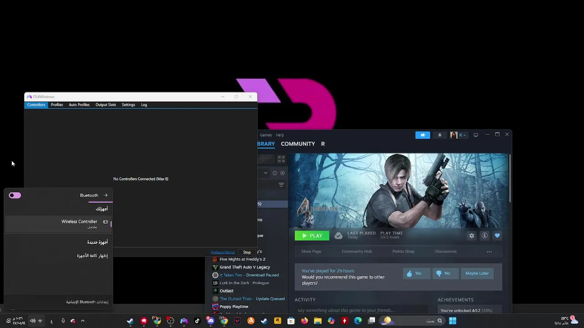Open game settings gear icon in Steam
Screen dimensions: 584x328
[472, 236]
